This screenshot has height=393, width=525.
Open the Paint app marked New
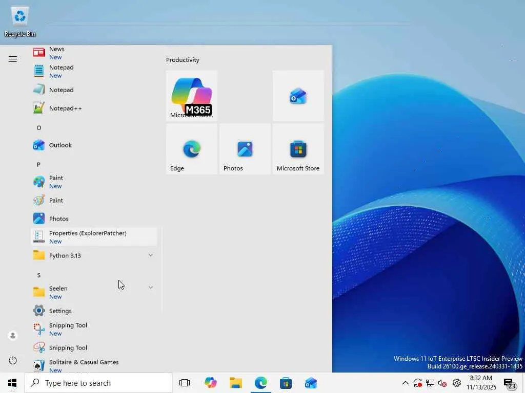click(94, 182)
